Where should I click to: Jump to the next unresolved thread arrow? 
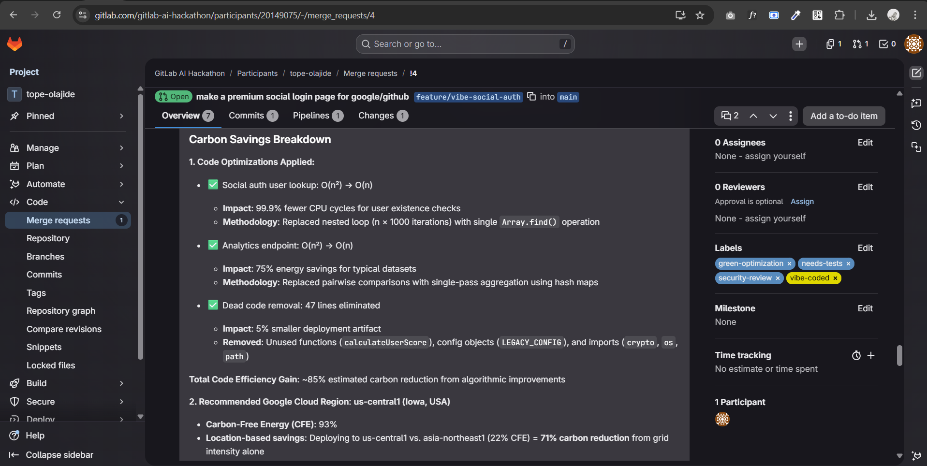coord(773,116)
